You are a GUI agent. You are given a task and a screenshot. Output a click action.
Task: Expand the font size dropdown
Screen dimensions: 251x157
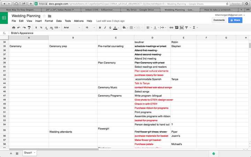[90, 27]
